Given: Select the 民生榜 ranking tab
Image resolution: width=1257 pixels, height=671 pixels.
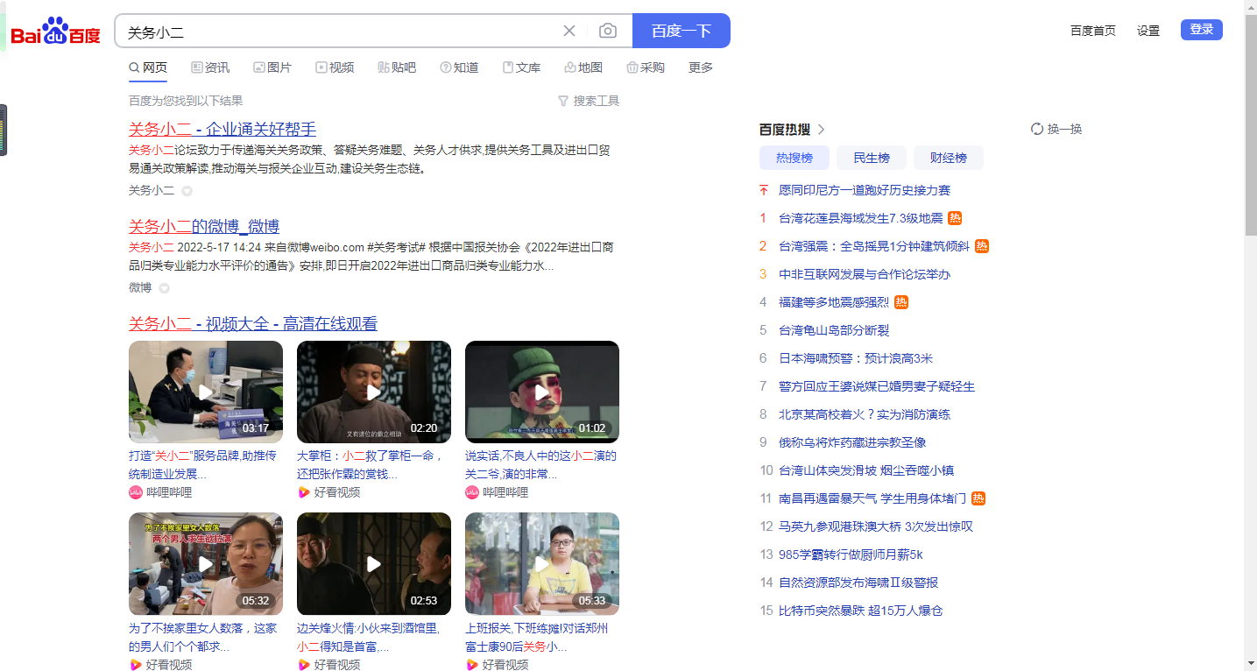Looking at the screenshot, I should [x=872, y=158].
